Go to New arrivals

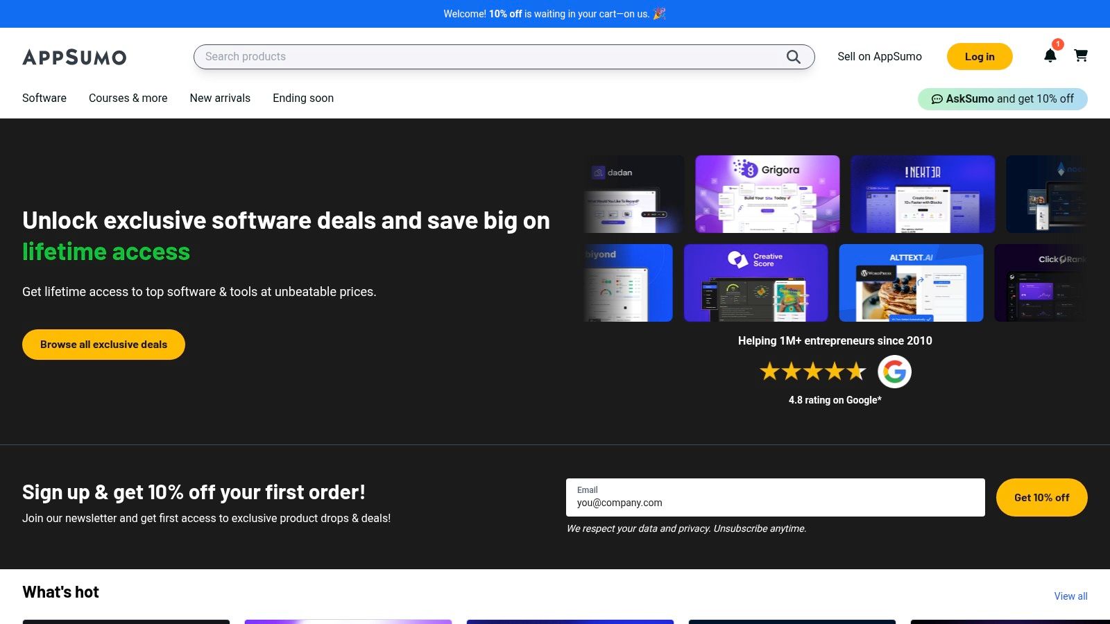pyautogui.click(x=220, y=98)
